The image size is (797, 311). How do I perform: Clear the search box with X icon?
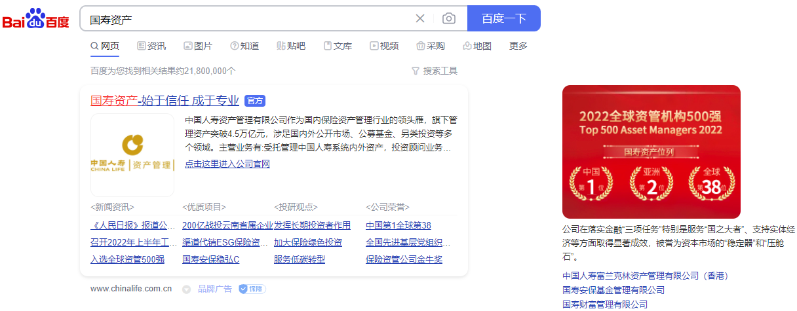pyautogui.click(x=420, y=18)
